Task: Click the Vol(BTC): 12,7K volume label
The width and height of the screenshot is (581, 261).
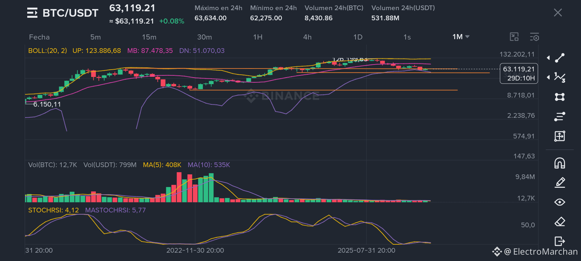Action: pyautogui.click(x=53, y=165)
